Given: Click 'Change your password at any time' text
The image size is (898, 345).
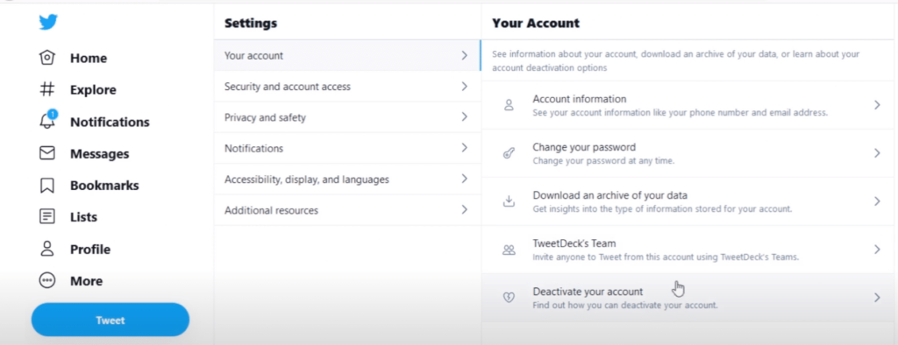Looking at the screenshot, I should pos(603,161).
